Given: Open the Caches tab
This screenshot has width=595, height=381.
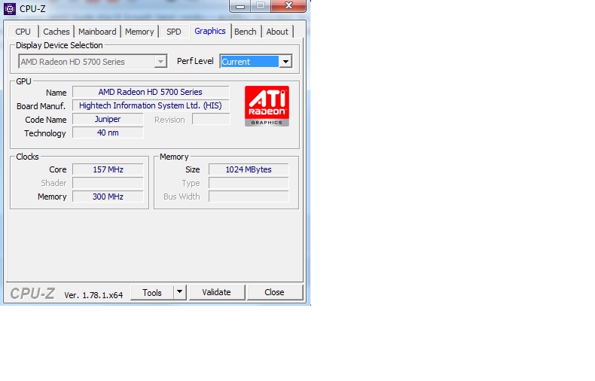Looking at the screenshot, I should [x=56, y=32].
